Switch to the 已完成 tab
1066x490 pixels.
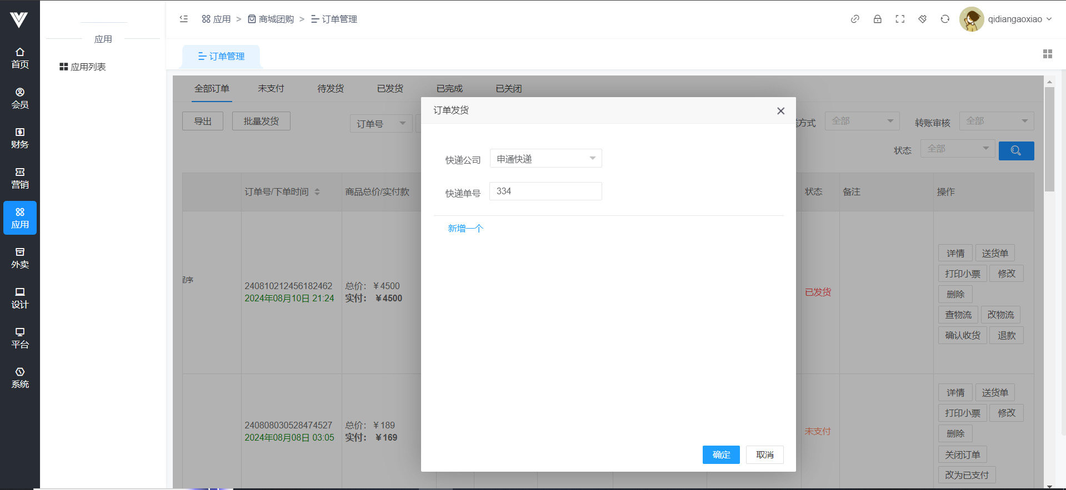(x=449, y=89)
